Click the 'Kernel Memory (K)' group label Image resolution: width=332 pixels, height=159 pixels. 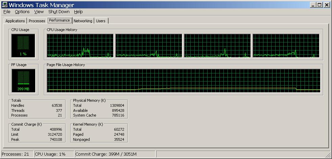88,124
